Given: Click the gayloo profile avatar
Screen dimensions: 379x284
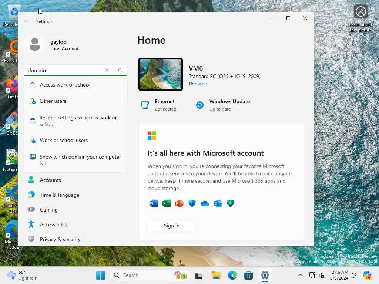Looking at the screenshot, I should (x=35, y=44).
